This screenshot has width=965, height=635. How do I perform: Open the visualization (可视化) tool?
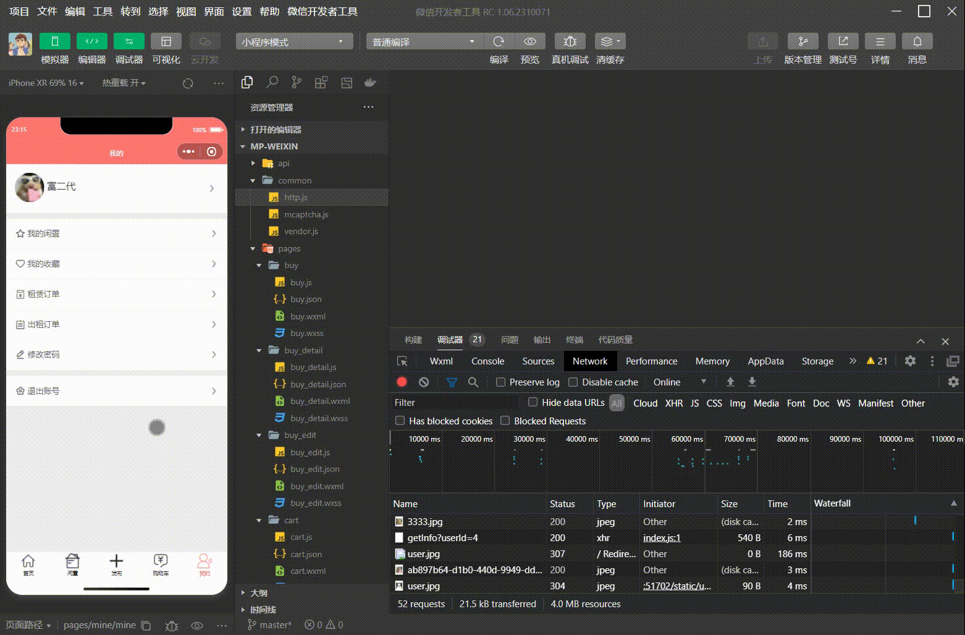[166, 41]
